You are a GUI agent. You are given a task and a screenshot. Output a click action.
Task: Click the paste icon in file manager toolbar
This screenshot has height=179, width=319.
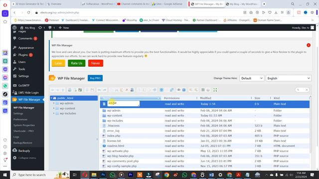[122, 89]
